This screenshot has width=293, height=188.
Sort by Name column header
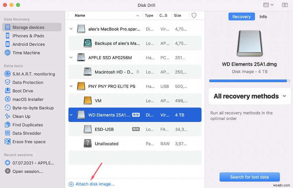[x=80, y=15]
